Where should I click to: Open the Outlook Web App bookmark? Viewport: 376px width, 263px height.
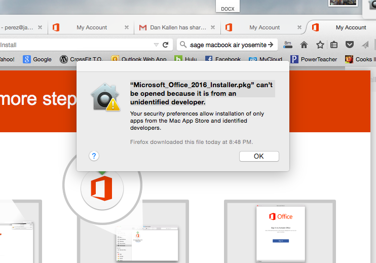[x=139, y=59]
